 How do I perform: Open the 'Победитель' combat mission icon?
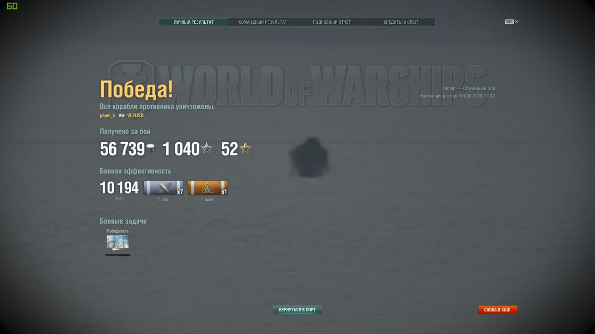(x=118, y=242)
